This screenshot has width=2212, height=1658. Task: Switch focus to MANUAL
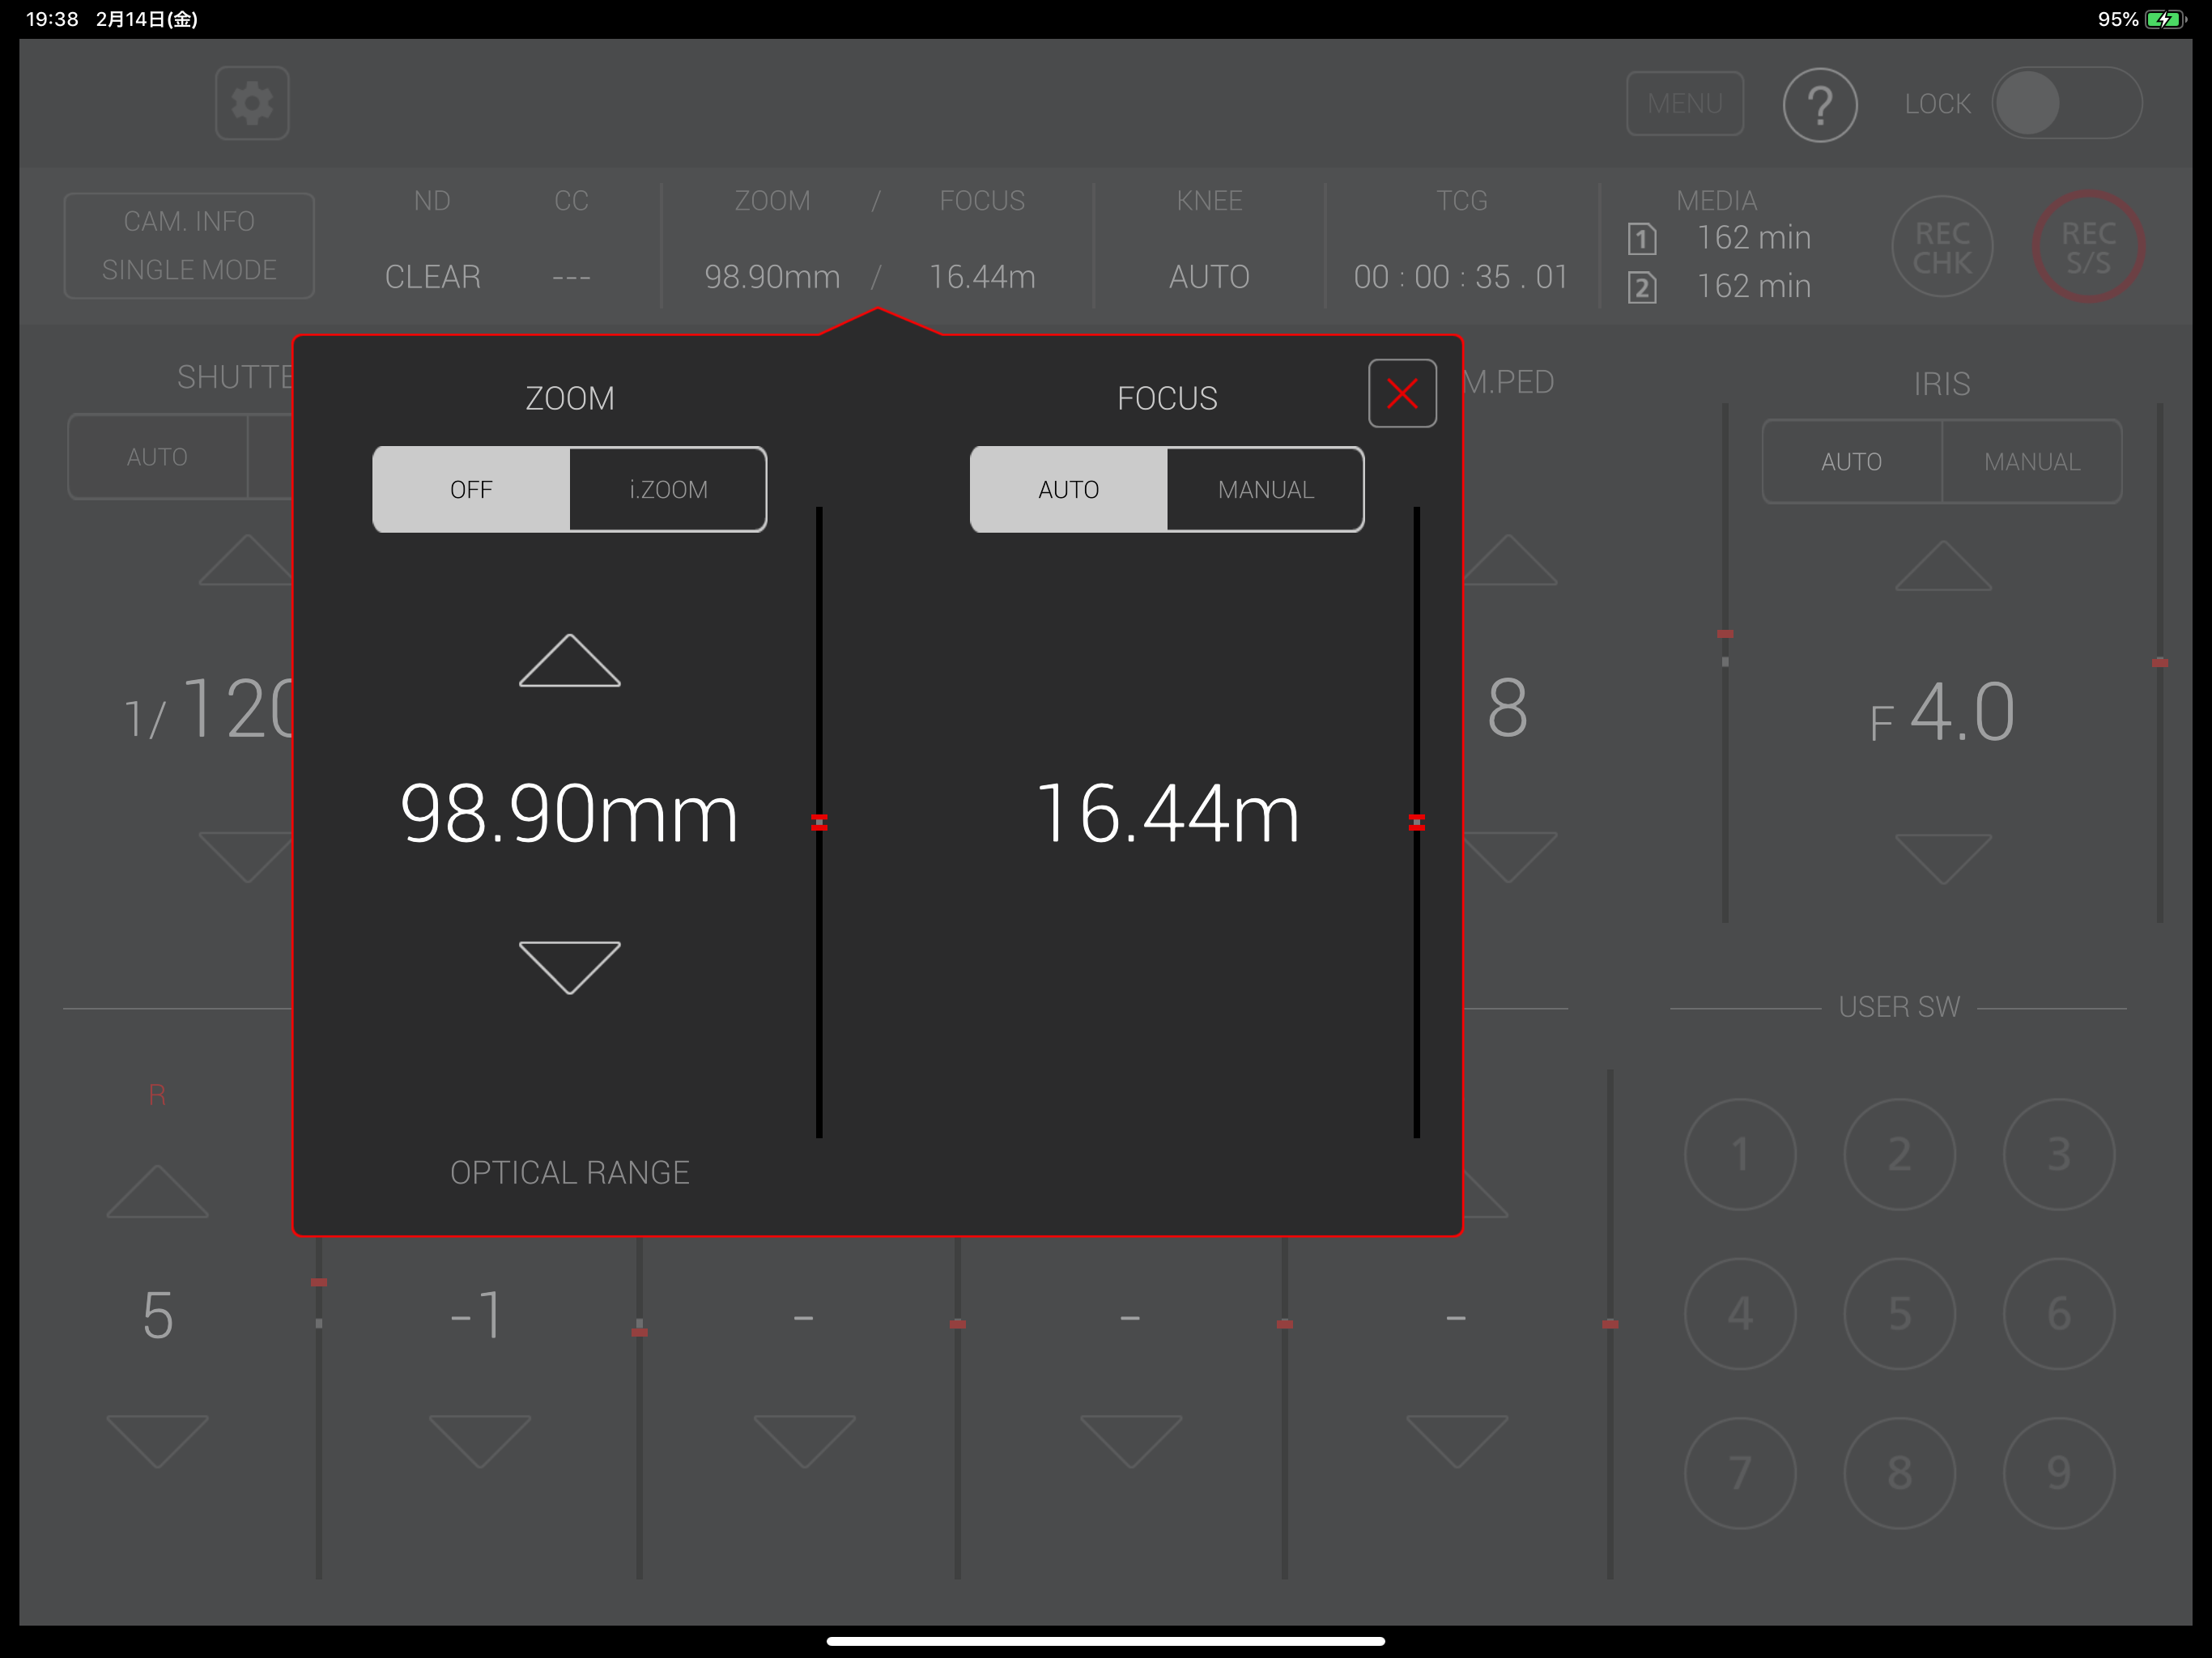1265,489
